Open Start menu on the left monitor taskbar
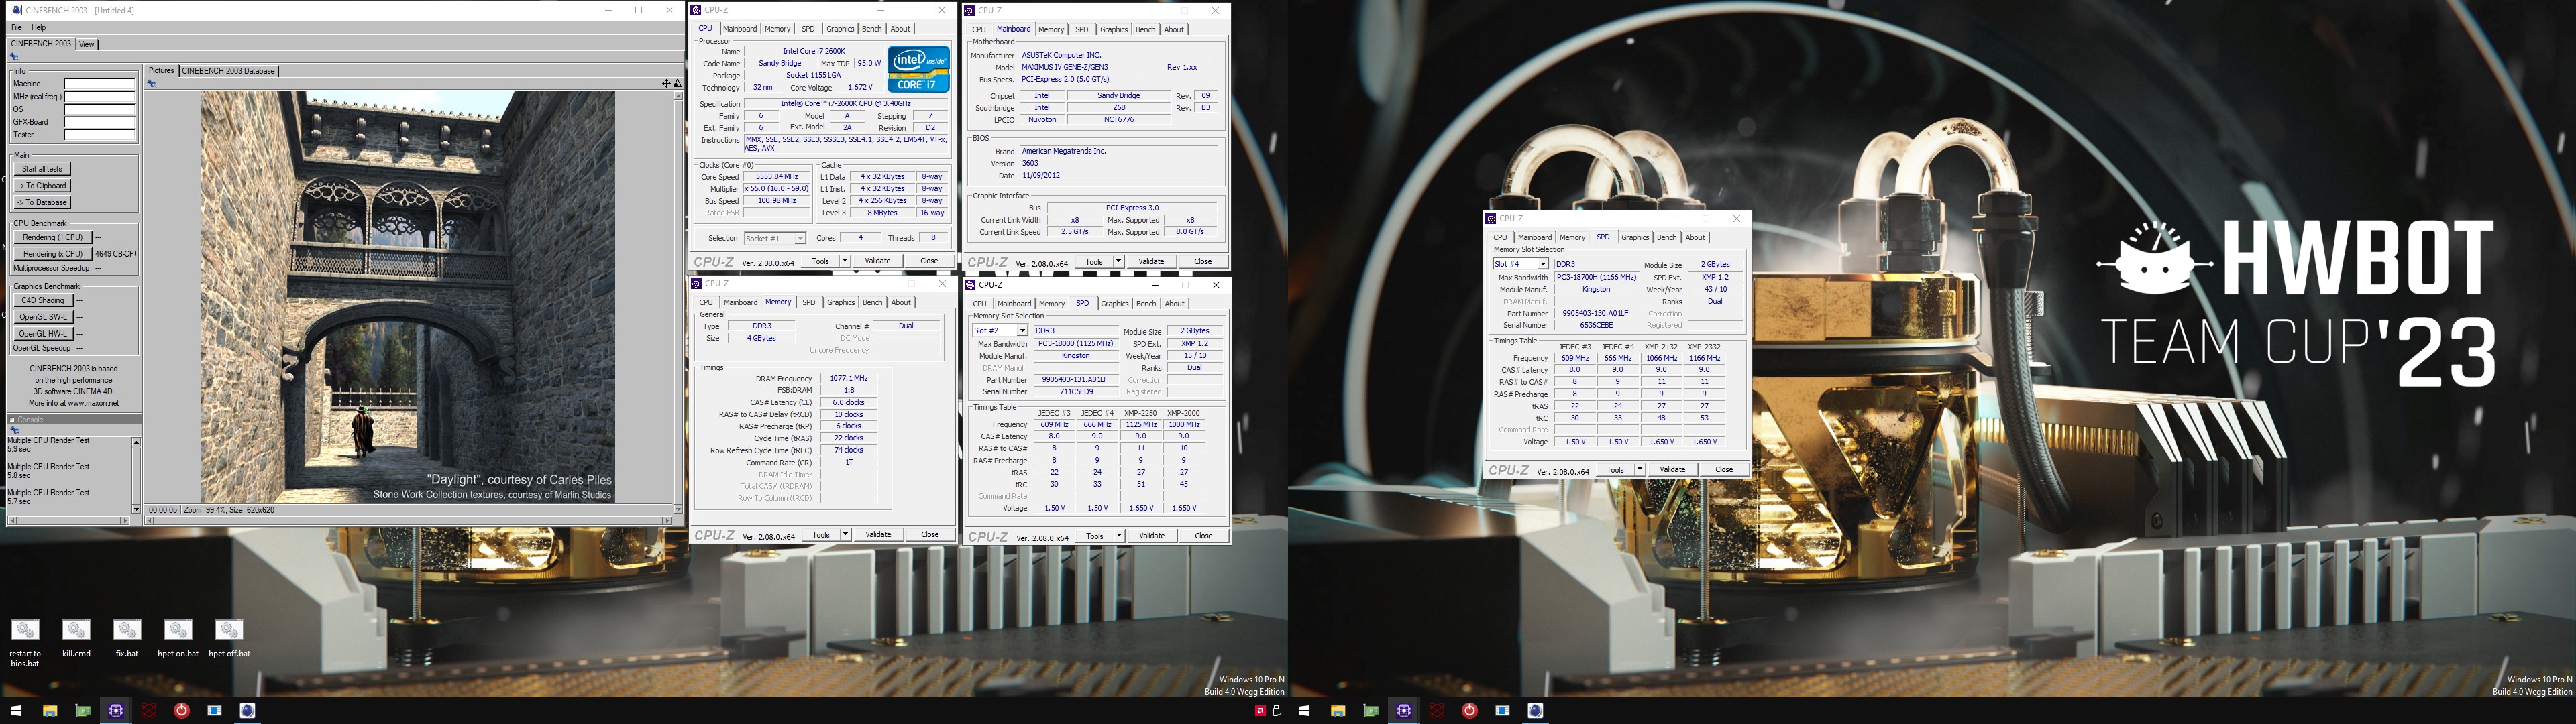The image size is (2576, 724). point(16,711)
